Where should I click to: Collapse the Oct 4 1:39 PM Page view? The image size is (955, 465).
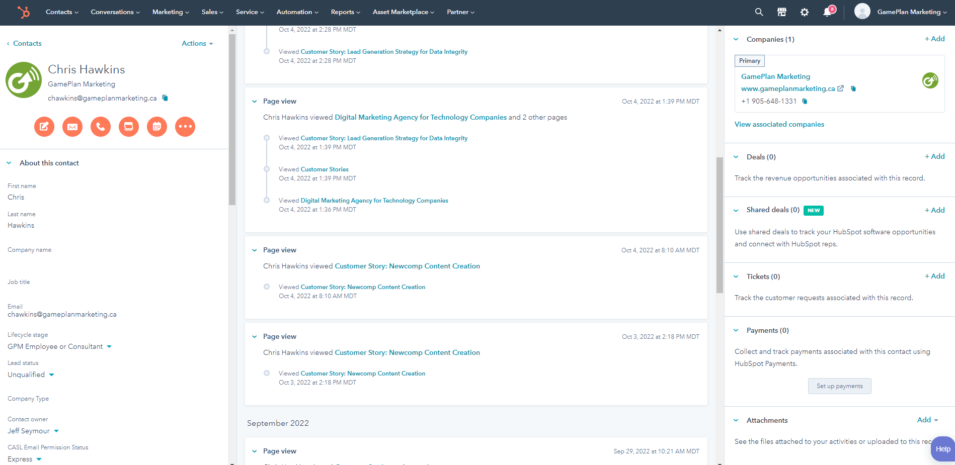tap(254, 102)
